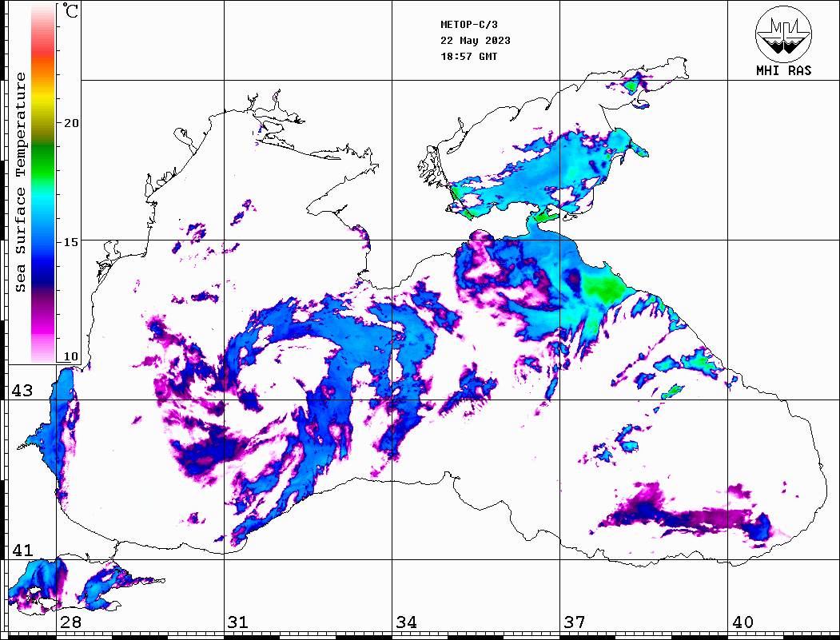840x640 pixels.
Task: Click the SST color scale bar
Action: tap(43, 183)
